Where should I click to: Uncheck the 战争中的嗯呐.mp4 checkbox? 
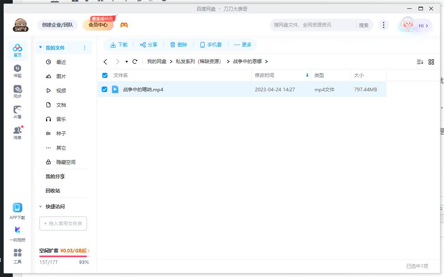pos(104,89)
